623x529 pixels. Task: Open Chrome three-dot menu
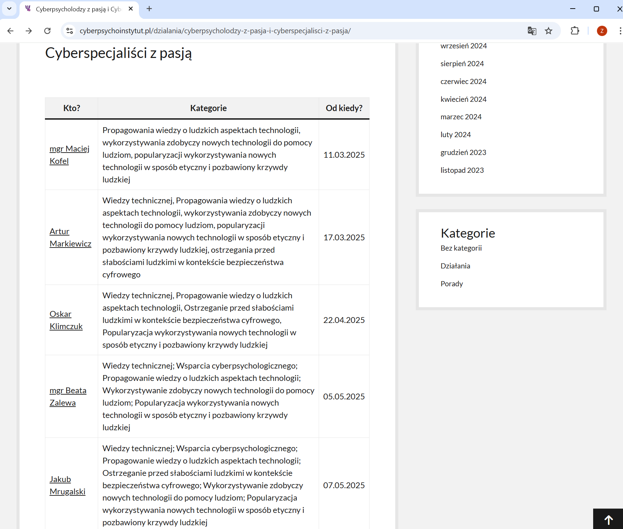[x=620, y=31]
